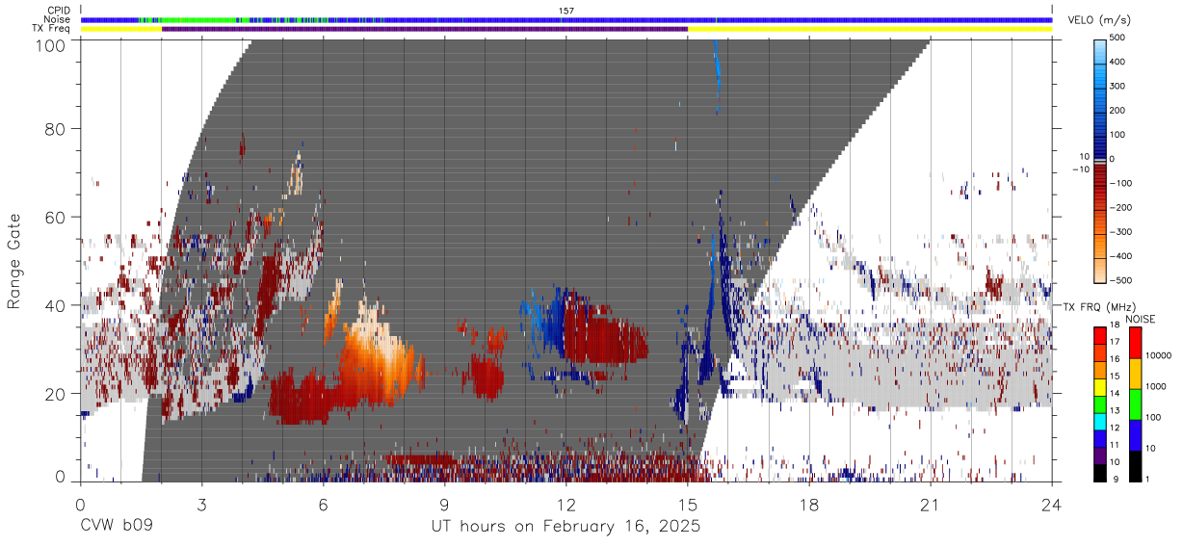
Task: Click the 15 tick on the time axis
Action: [688, 505]
